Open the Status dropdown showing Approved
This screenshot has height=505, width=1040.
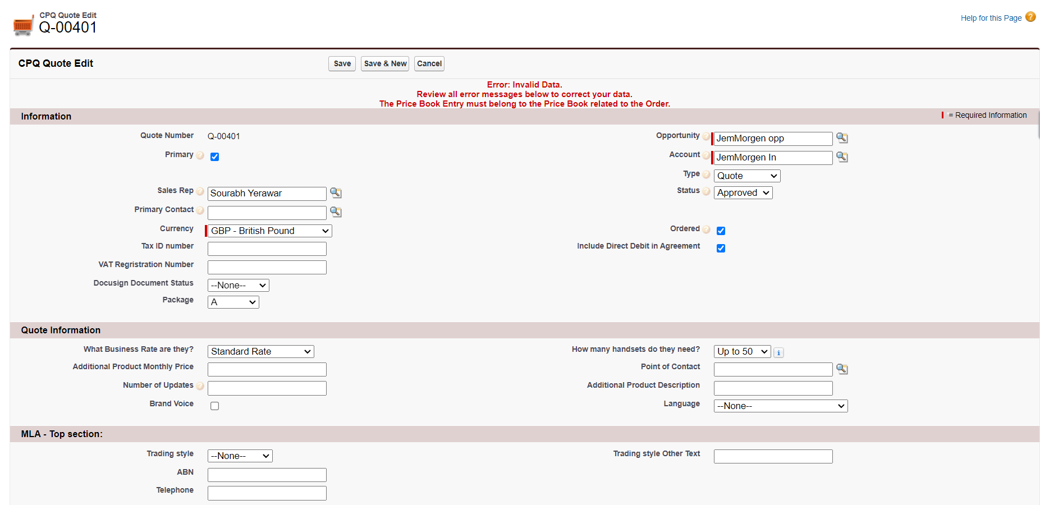[743, 192]
